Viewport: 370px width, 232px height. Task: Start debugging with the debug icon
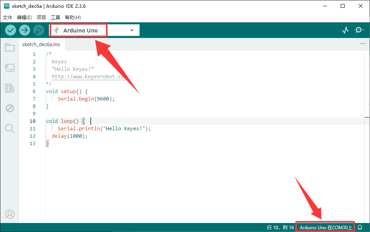pos(38,30)
